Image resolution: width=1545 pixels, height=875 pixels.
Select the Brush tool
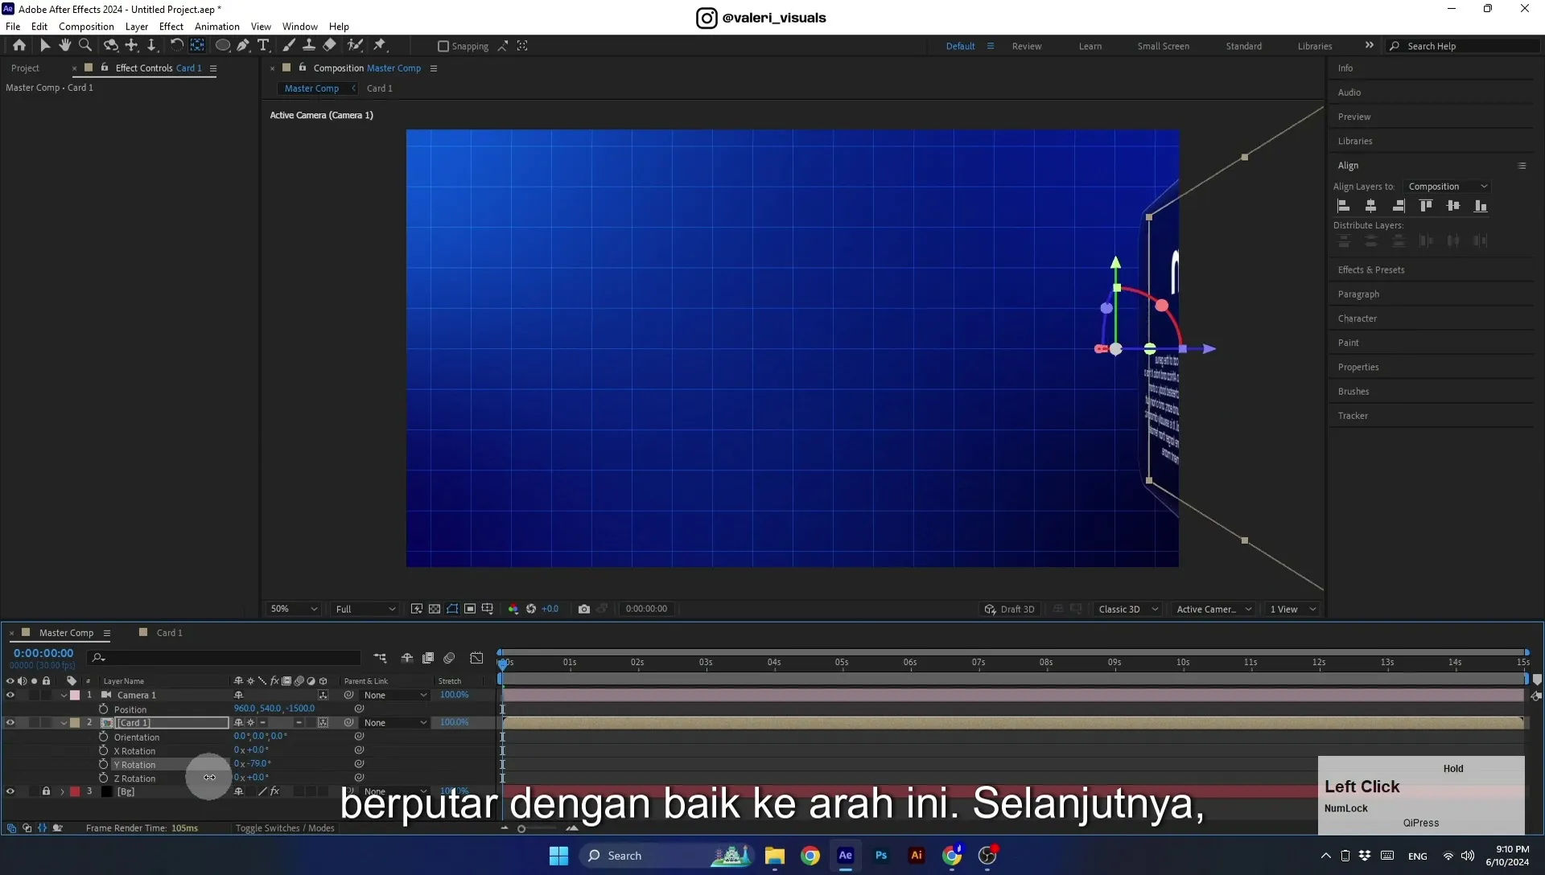[289, 46]
